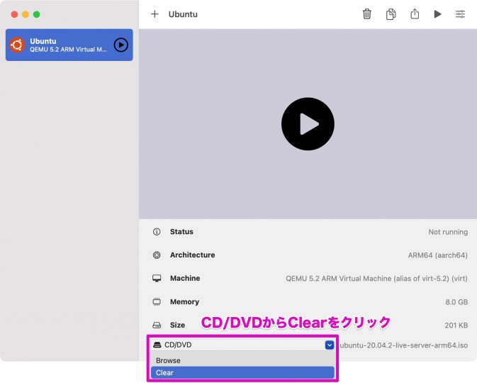
Task: Open VM settings via the sliders icon
Action: 460,14
